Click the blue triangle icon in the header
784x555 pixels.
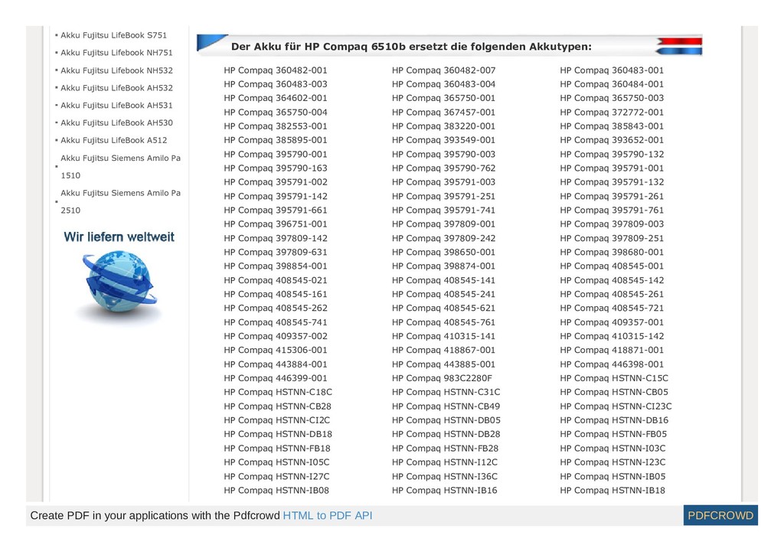click(212, 42)
